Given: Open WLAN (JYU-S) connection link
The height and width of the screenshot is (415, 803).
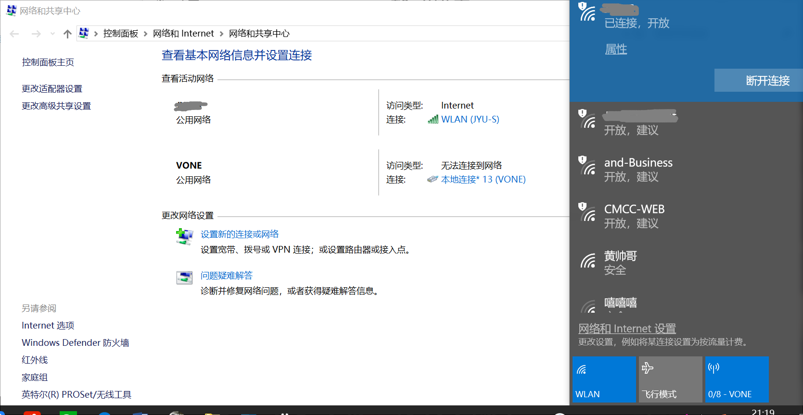Looking at the screenshot, I should pyautogui.click(x=470, y=119).
